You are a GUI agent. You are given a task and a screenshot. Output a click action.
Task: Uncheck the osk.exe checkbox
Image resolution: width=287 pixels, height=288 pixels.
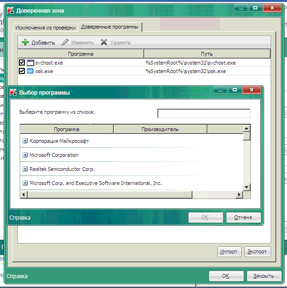(x=22, y=71)
